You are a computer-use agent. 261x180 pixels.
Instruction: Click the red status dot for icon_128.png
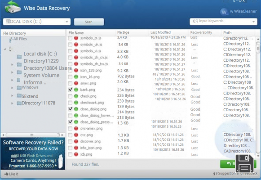point(76,70)
